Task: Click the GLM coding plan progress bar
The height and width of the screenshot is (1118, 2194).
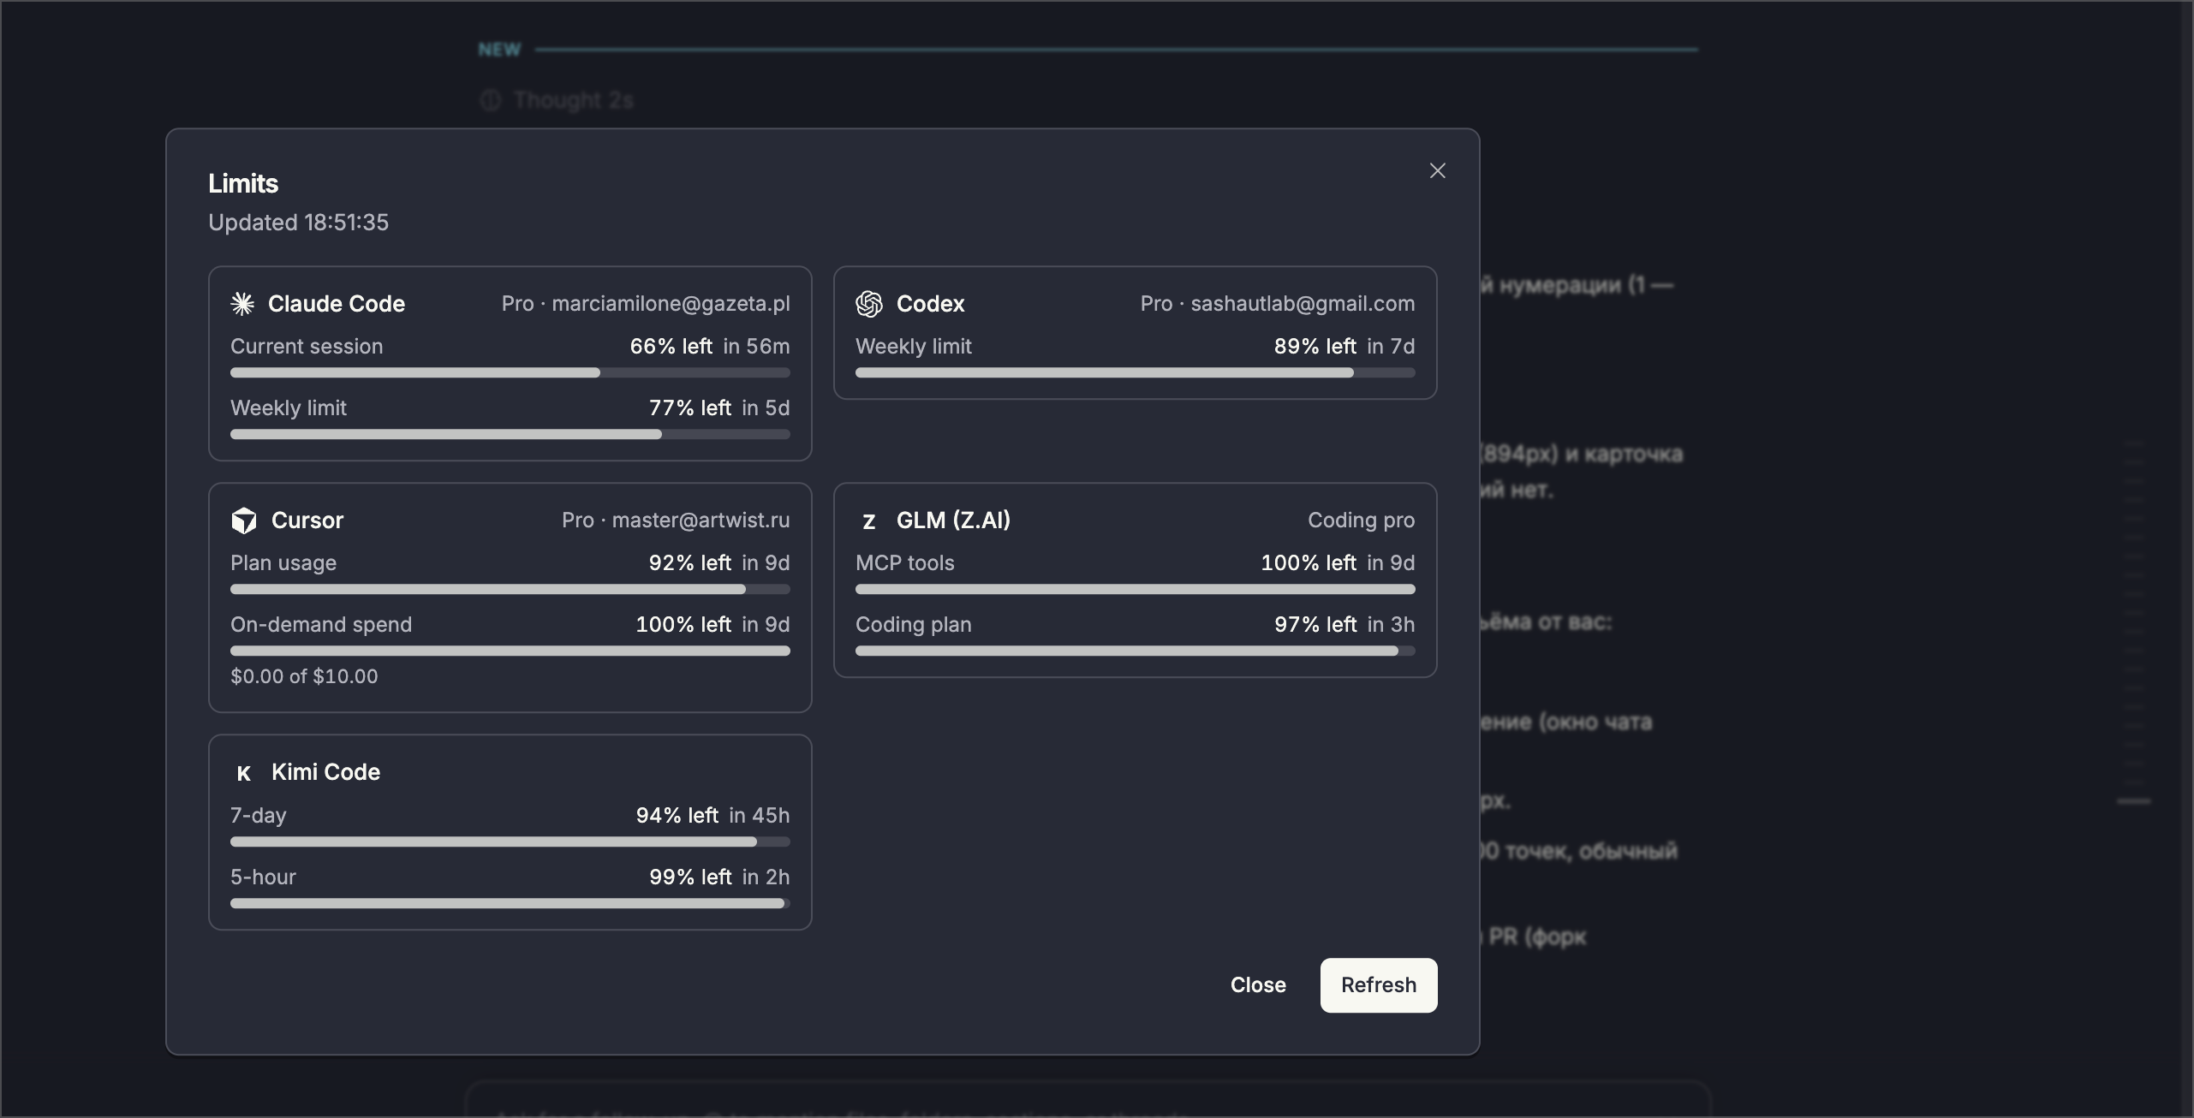Action: pos(1136,651)
